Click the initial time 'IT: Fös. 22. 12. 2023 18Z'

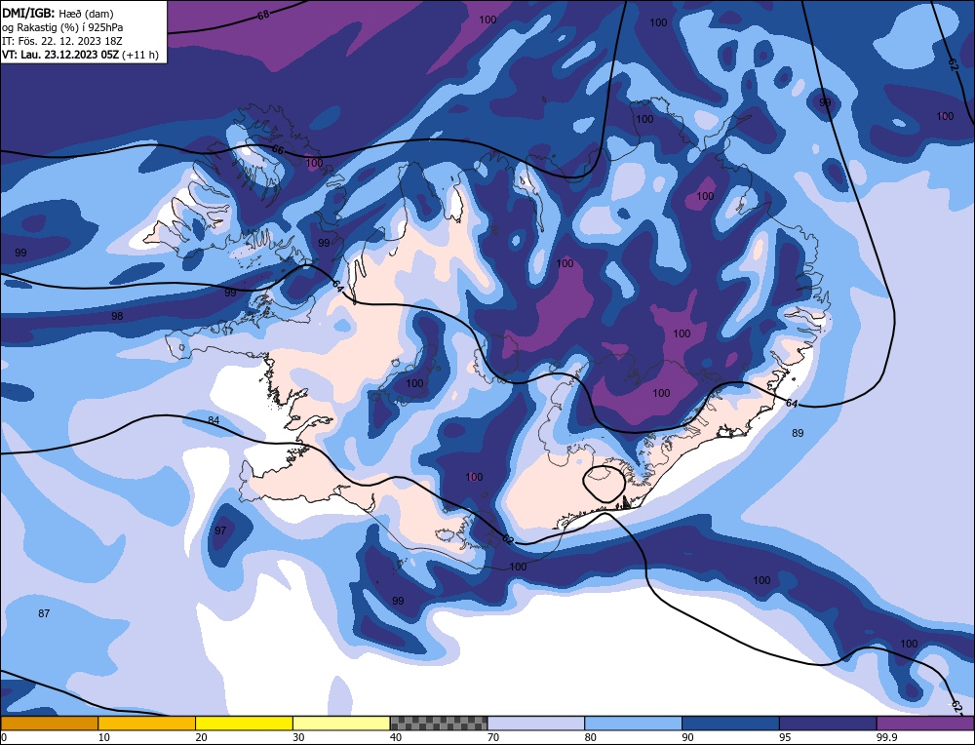click(x=62, y=40)
